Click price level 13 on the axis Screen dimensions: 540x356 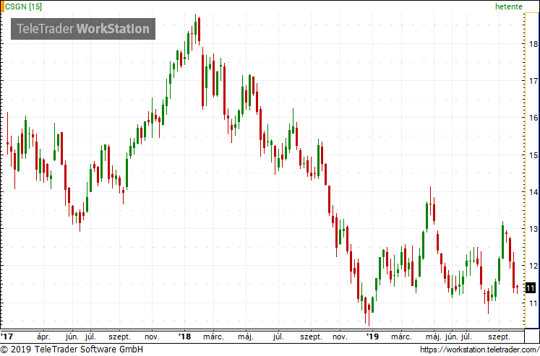533,229
